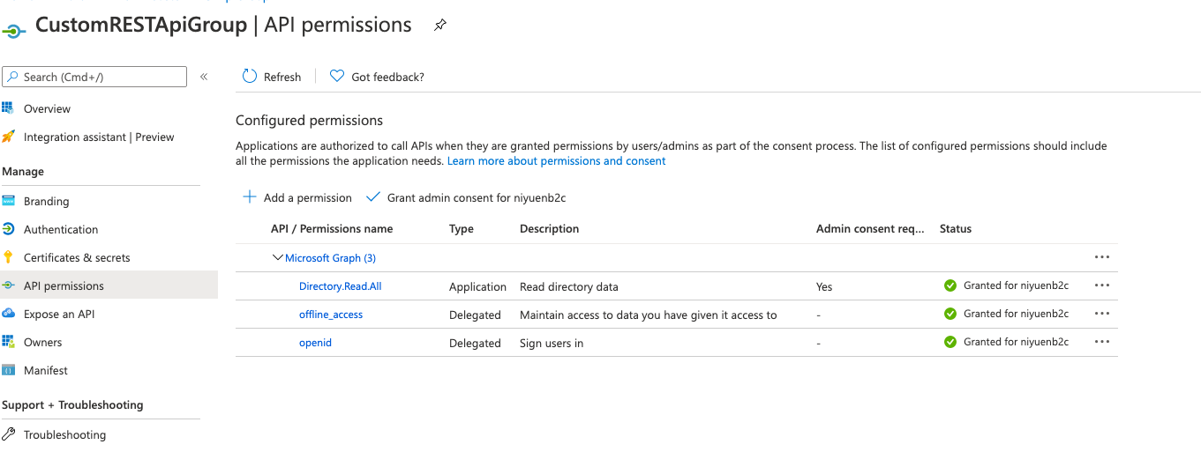Image resolution: width=1201 pixels, height=452 pixels.
Task: Open more options for openid row
Action: coord(1101,342)
